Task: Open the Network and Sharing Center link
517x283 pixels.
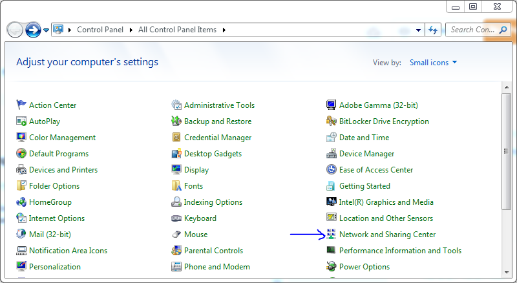Action: [x=387, y=234]
